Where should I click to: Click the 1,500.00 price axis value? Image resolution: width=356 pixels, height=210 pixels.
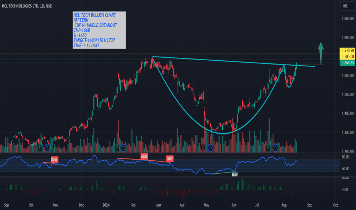click(x=348, y=94)
